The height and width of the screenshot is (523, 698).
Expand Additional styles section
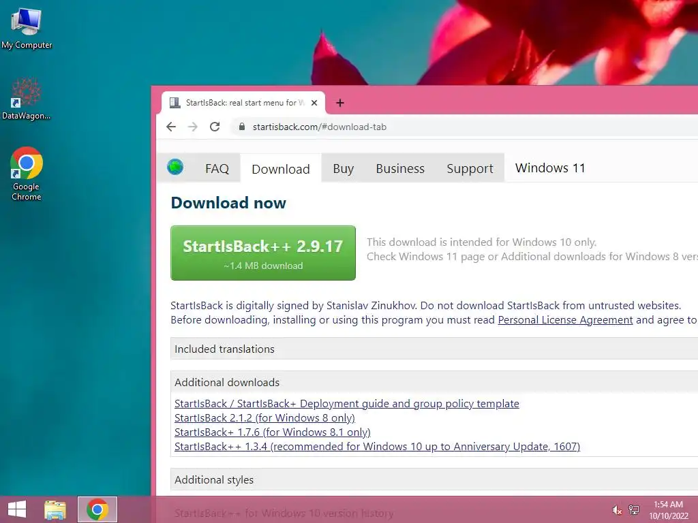point(434,479)
